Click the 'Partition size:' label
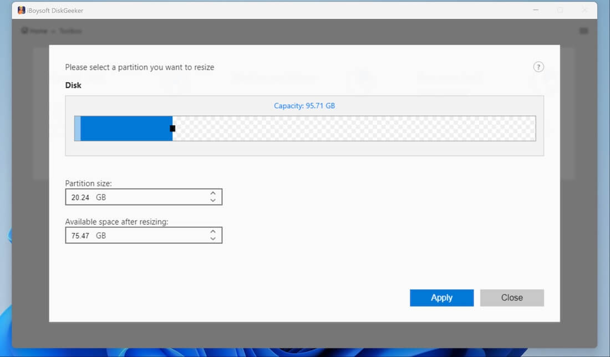 click(88, 183)
